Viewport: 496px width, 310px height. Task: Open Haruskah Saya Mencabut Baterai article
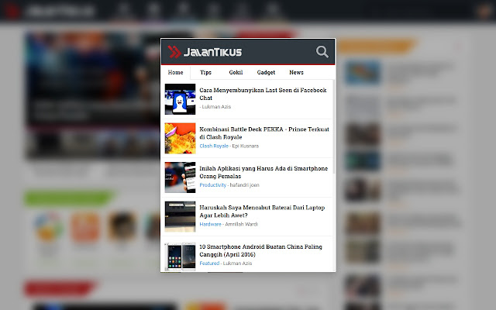262,212
